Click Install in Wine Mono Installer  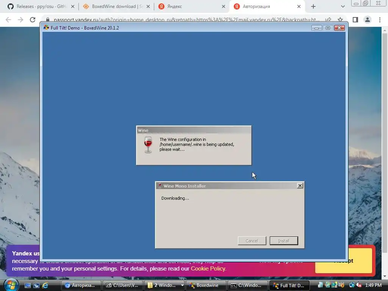point(284,241)
